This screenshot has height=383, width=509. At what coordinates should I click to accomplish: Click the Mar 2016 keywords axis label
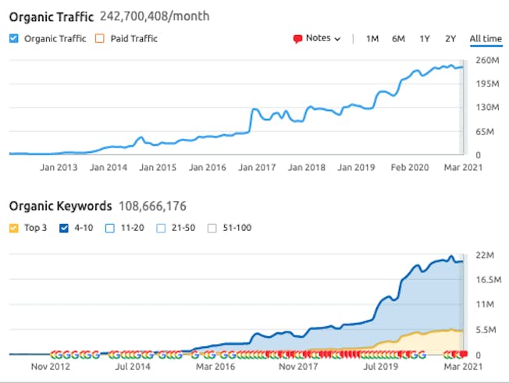[x=215, y=367]
